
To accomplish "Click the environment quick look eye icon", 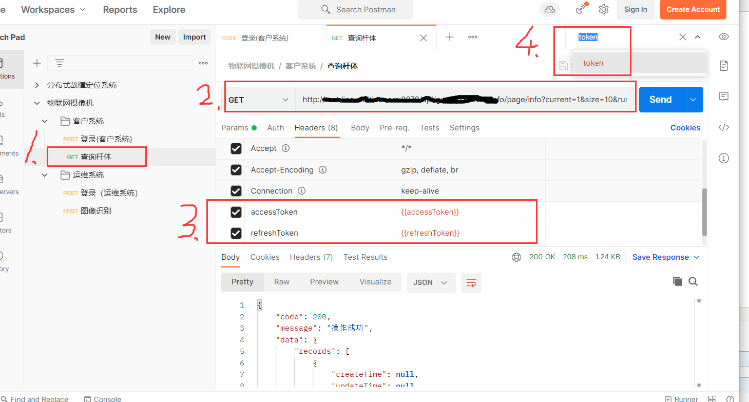I will (x=724, y=37).
